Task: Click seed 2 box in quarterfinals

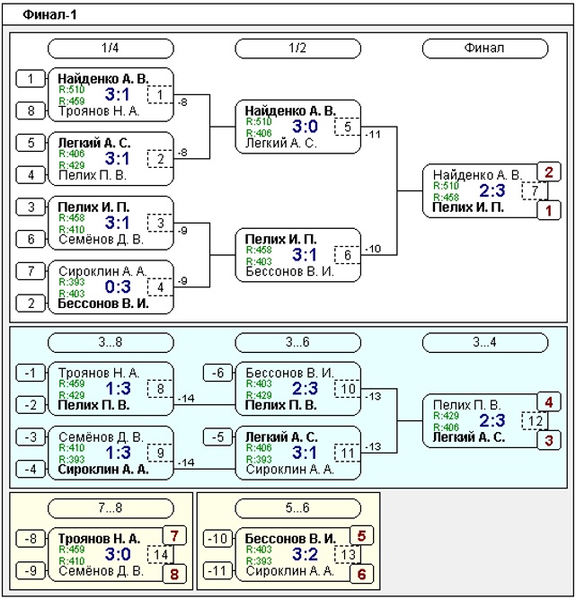Action: [x=31, y=304]
